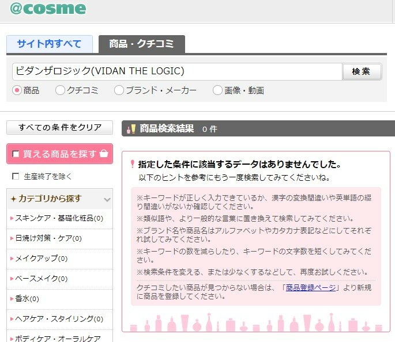Open the メイクアップ category

[39, 259]
